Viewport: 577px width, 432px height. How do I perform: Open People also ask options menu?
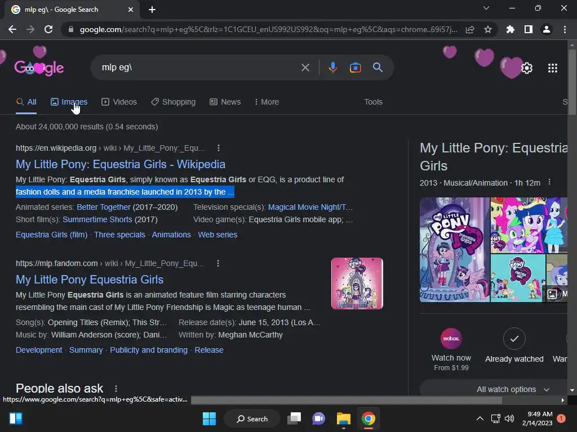[116, 389]
